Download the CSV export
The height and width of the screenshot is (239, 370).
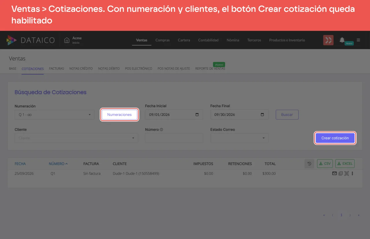click(325, 164)
